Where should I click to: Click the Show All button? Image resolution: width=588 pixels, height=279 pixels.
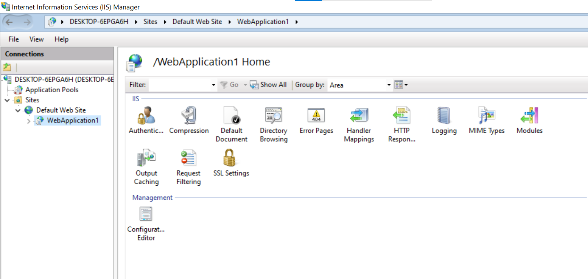pos(269,85)
